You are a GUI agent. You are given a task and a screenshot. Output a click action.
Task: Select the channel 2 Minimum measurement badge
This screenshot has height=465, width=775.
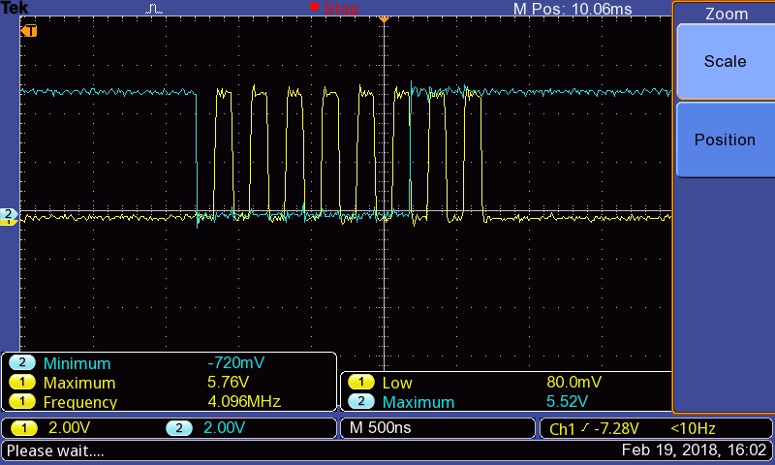point(21,363)
